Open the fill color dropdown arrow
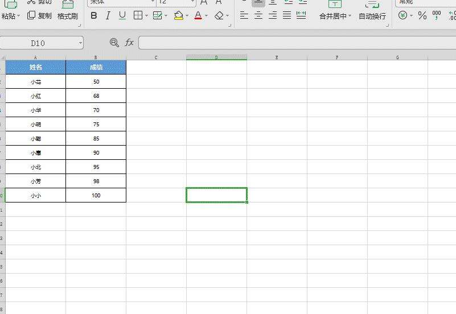 [x=187, y=16]
